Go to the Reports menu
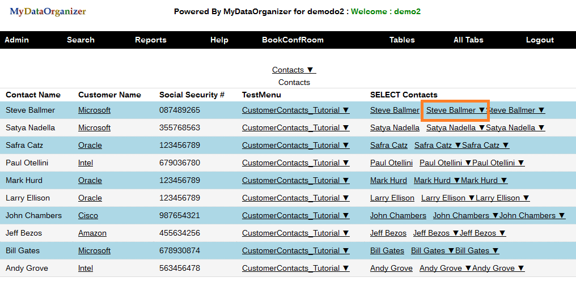Screen dimensions: 576x294 pyautogui.click(x=150, y=40)
